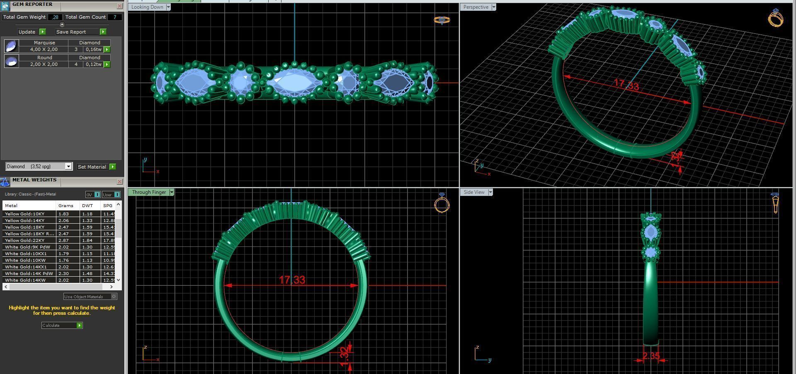The image size is (796, 374).
Task: Collapse Gem Reporter section with up chevron
Action: [x=62, y=24]
